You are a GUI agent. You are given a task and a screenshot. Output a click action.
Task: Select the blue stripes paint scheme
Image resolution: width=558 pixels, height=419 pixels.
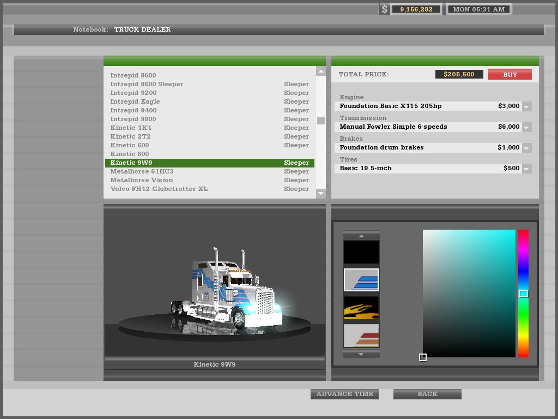[x=361, y=280]
